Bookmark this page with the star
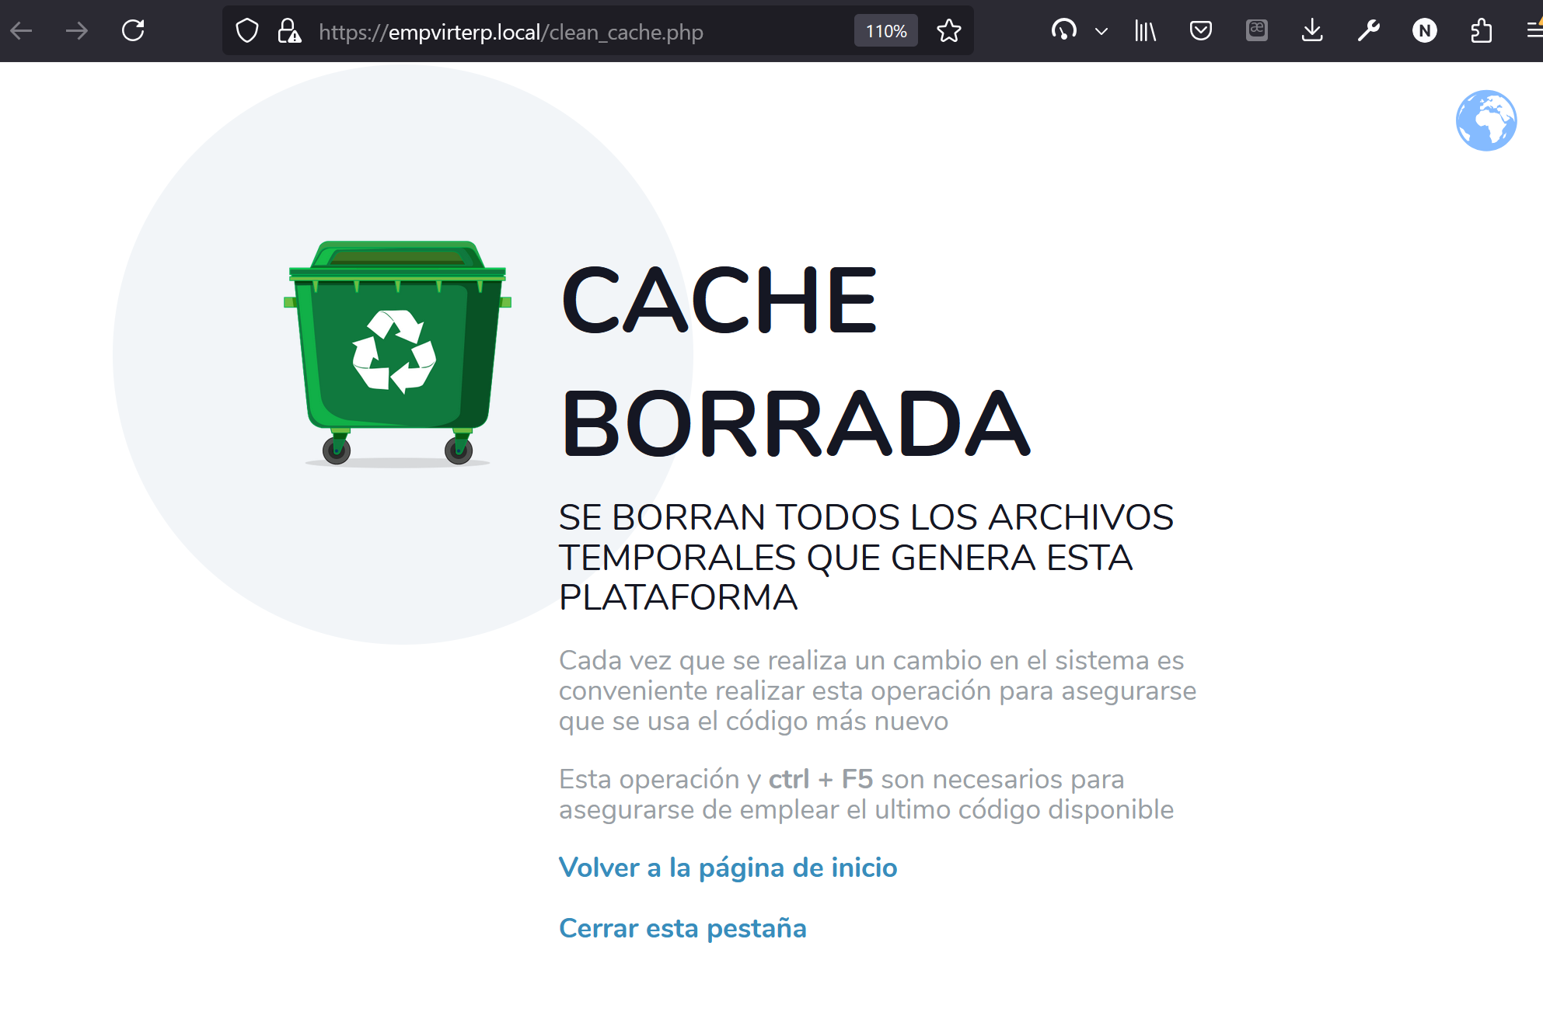 949,31
